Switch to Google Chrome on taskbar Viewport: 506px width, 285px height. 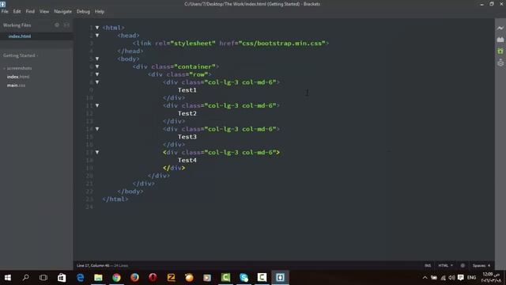[116, 278]
